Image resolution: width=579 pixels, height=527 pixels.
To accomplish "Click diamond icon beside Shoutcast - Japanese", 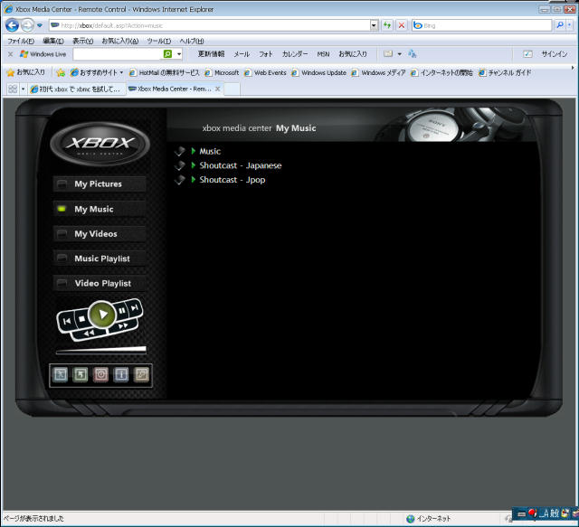I will (x=180, y=165).
